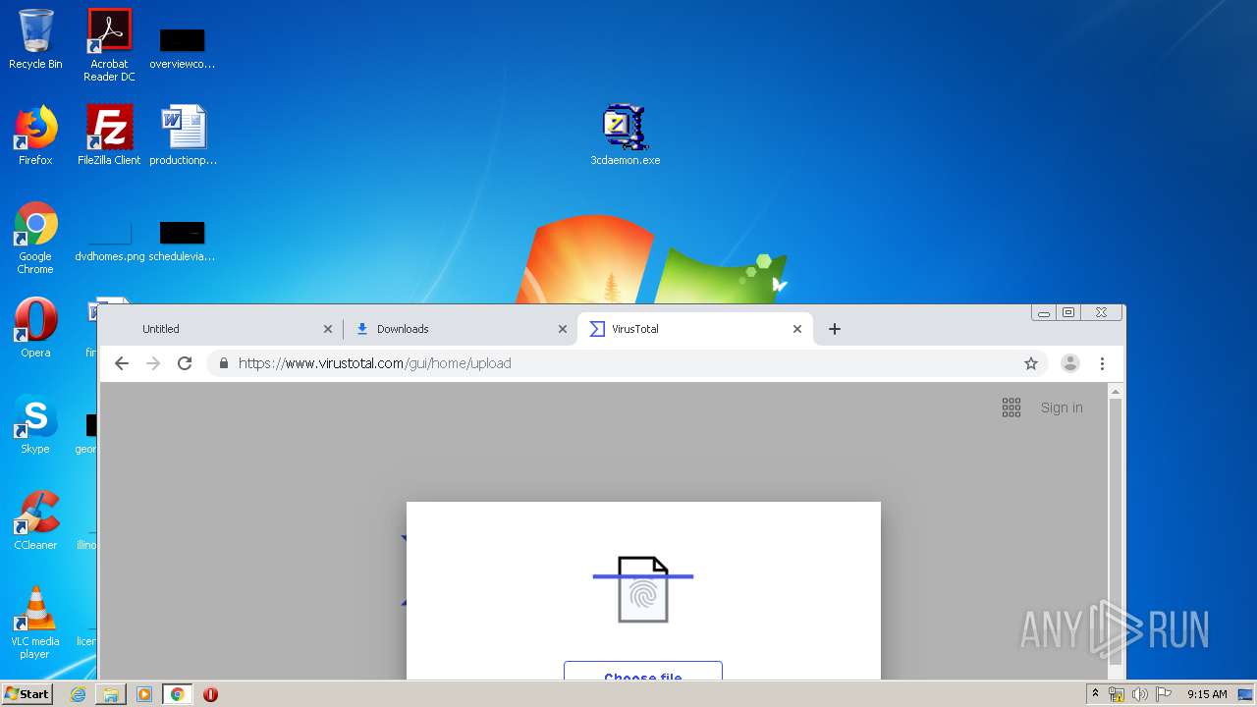This screenshot has height=707, width=1257.
Task: Open FileZilla Client shortcut
Action: (x=109, y=136)
